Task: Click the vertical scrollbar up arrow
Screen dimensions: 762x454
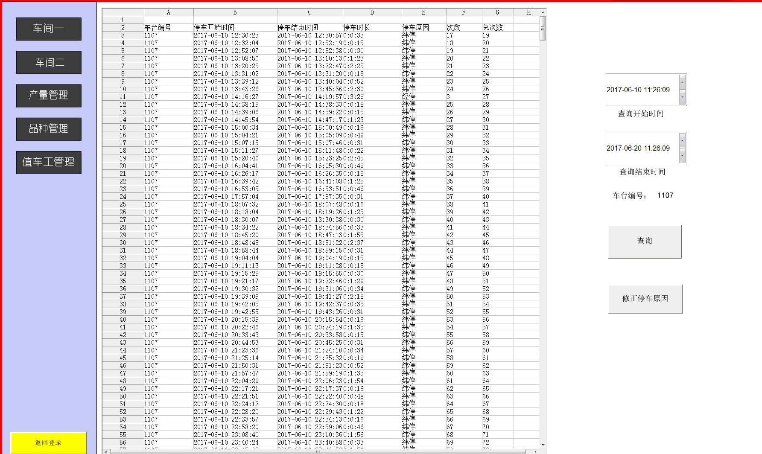Action: tap(543, 12)
